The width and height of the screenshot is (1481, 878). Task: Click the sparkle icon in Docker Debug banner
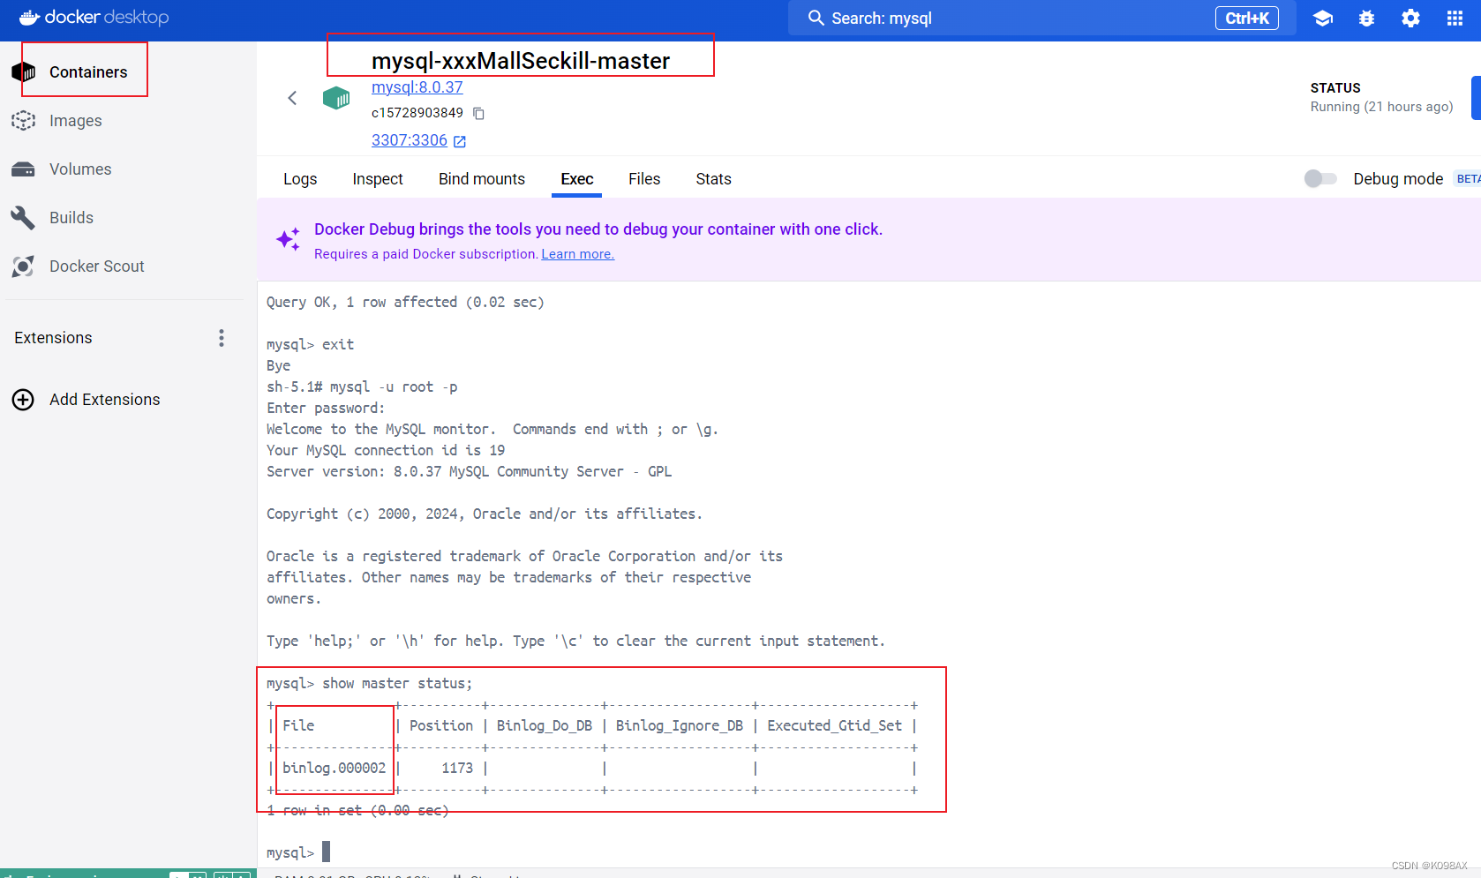(x=288, y=239)
